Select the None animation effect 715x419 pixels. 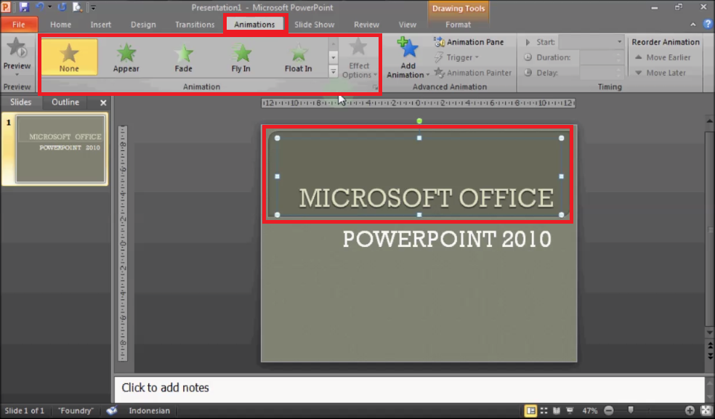[x=69, y=57]
